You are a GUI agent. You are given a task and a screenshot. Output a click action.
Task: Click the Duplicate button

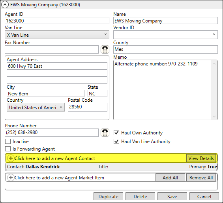(x=108, y=196)
